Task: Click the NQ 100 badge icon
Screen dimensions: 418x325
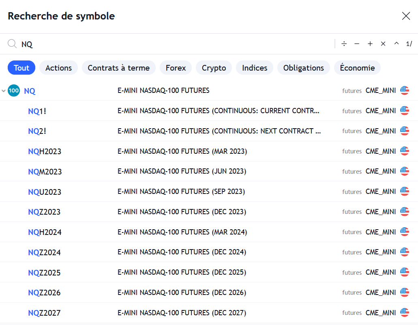Action: pos(14,90)
